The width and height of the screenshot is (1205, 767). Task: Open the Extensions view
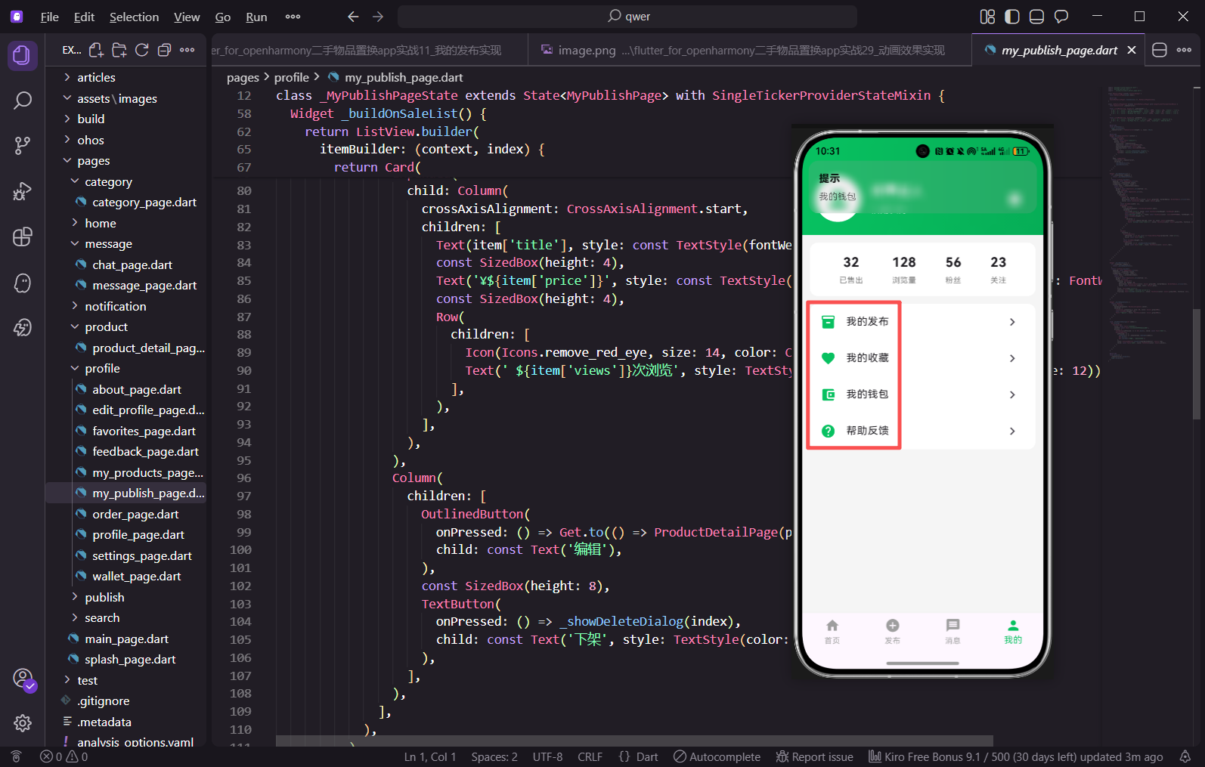23,237
